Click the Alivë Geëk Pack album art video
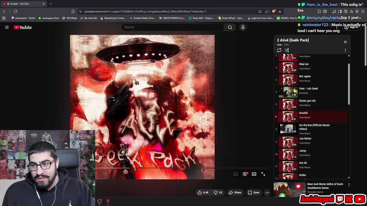The height and width of the screenshot is (206, 367). [x=142, y=107]
